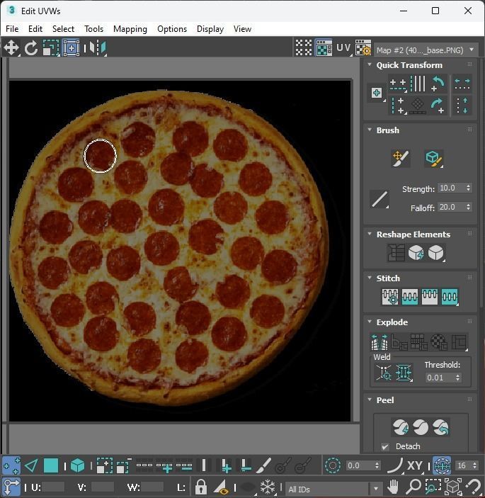Click the Break icon in Explode
Viewport: 485px width, 498px height.
380,341
